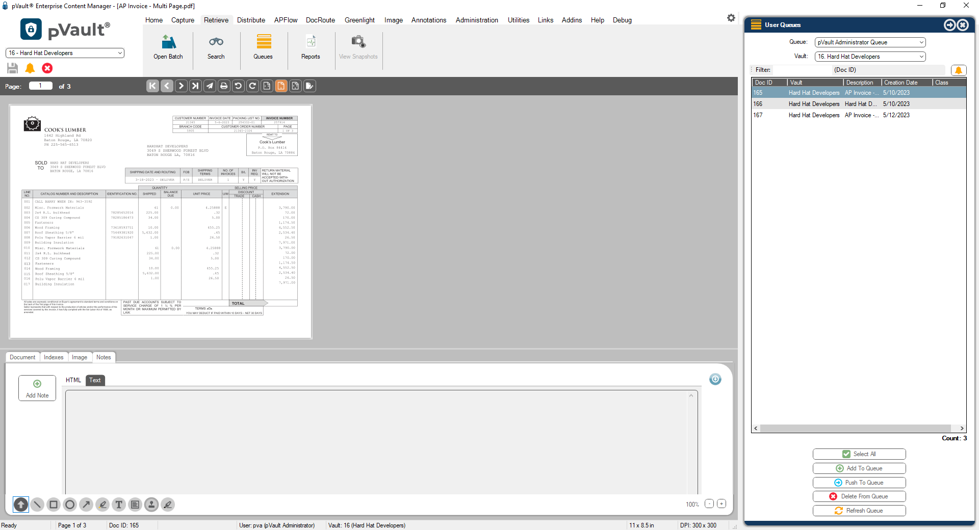Screen dimensions: 979x530
Task: Click the zoom in plus button near 100%
Action: coord(722,503)
